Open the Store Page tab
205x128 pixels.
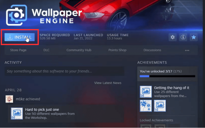pos(18,50)
